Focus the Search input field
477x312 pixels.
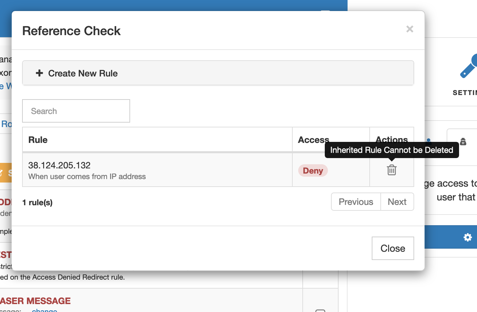(x=76, y=111)
